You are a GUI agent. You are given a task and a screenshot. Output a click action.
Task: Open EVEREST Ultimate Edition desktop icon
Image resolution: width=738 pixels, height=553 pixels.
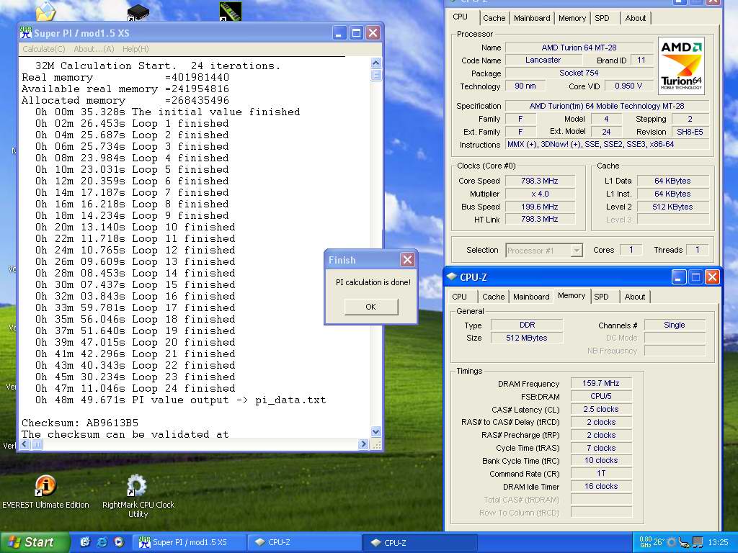click(x=45, y=491)
